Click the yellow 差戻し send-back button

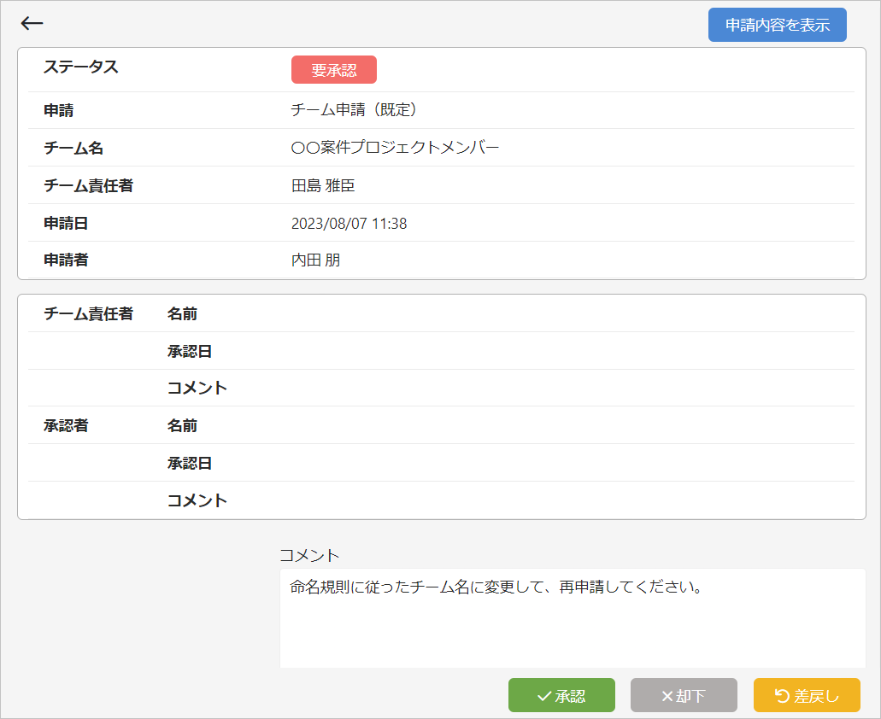807,695
